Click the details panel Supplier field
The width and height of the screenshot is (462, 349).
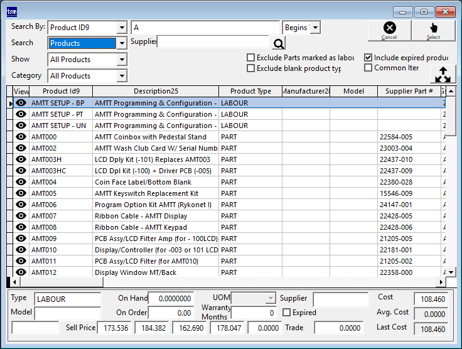340,299
